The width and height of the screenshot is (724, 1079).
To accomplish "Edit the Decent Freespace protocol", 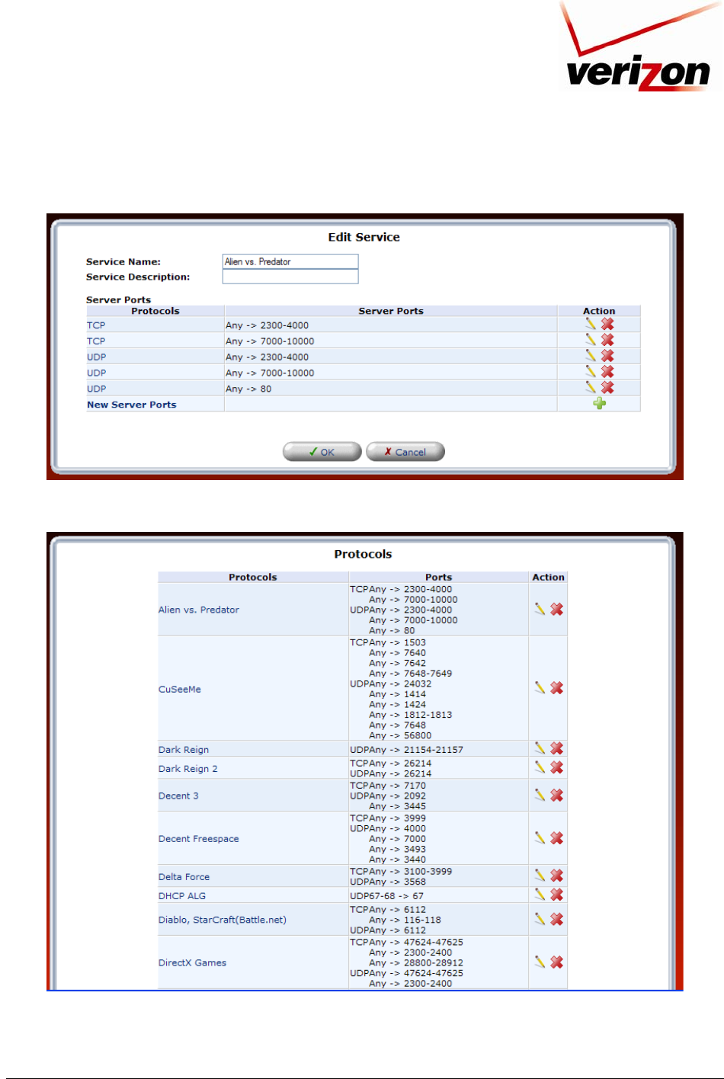I will click(540, 837).
